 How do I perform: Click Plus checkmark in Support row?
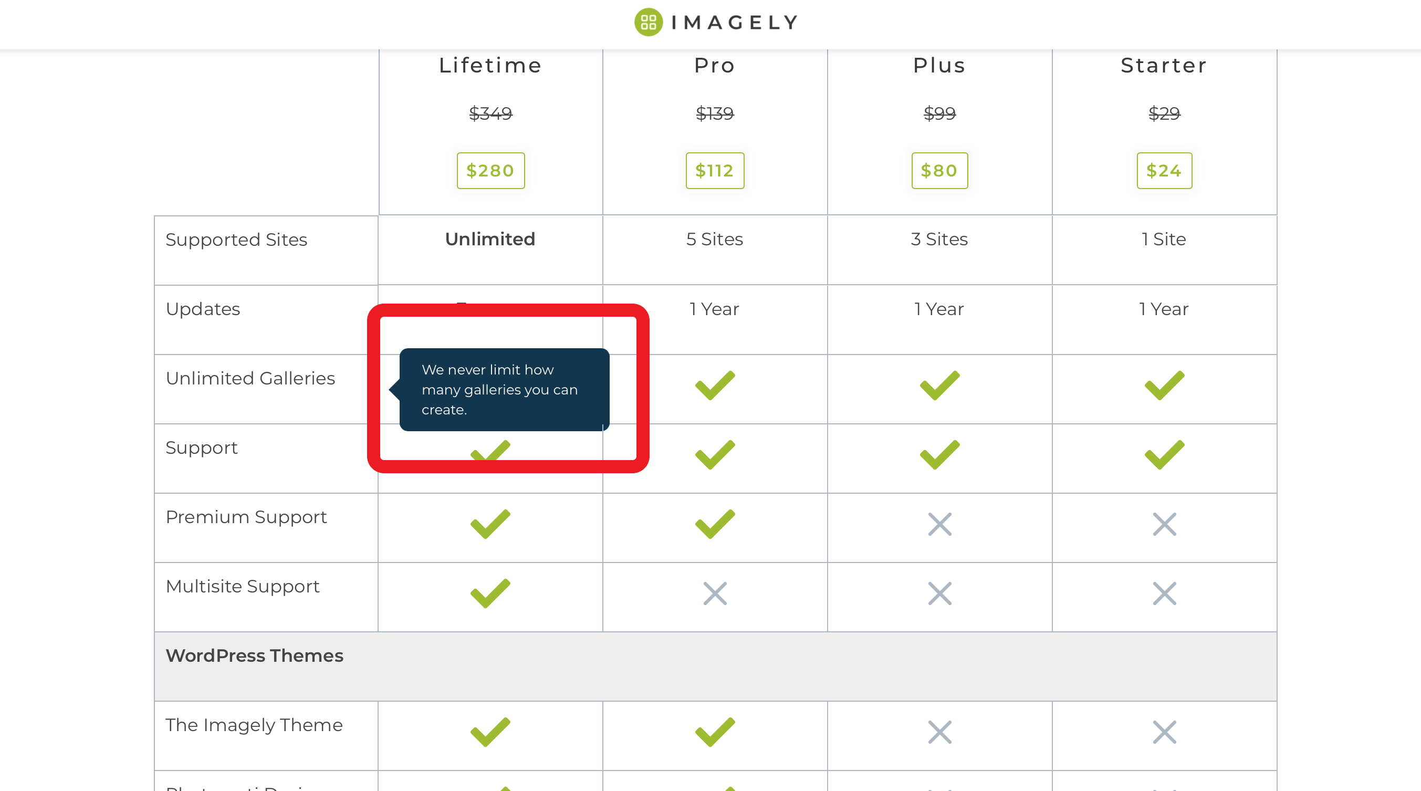(939, 454)
